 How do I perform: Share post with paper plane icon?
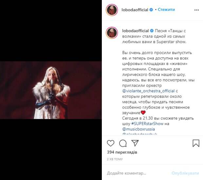coord(135,143)
